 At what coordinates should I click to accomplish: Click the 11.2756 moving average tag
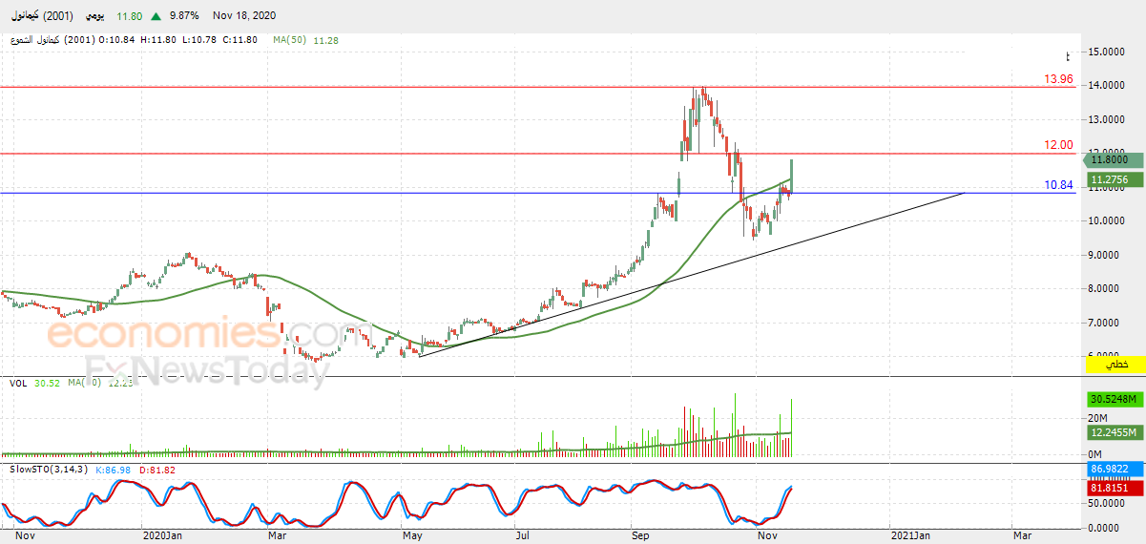click(1114, 179)
